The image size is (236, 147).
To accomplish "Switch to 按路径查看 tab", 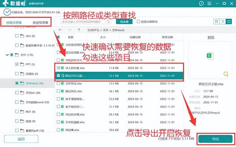I will coord(14,23).
